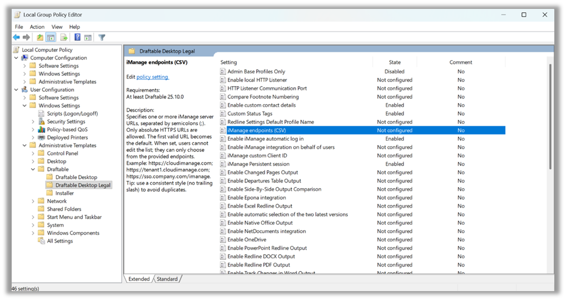Click the Edit policy setting link
The height and width of the screenshot is (300, 566).
152,77
